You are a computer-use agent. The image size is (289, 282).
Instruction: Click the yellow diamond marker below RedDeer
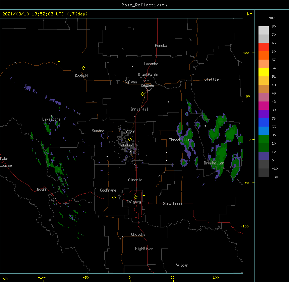click(x=143, y=94)
